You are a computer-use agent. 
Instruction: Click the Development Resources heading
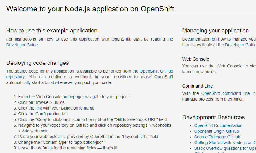coord(213,117)
